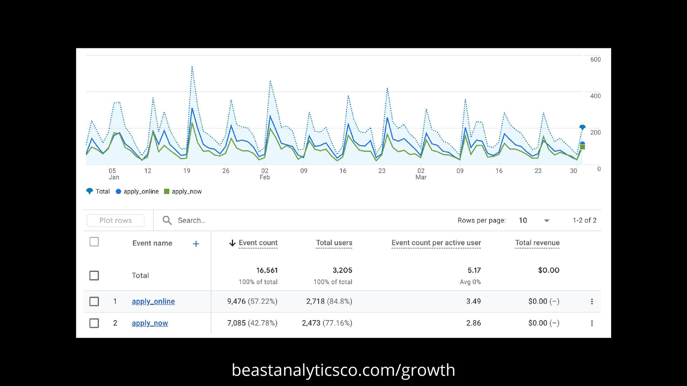Click the Total marker at chart end
The image size is (687, 386).
pos(582,127)
